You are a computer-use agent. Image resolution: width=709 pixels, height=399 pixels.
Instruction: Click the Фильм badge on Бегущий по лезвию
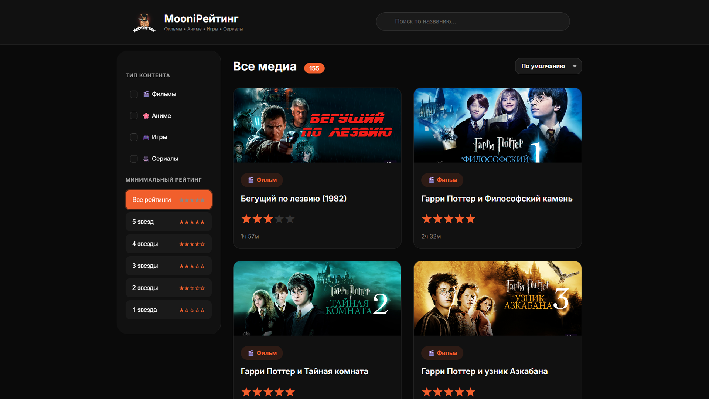(x=262, y=180)
